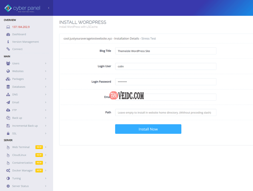Open the Dashboard menu item
This screenshot has height=191, width=253.
[x=19, y=34]
